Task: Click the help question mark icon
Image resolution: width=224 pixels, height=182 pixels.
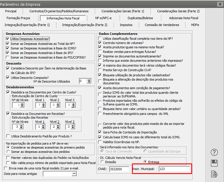Action: [214, 152]
